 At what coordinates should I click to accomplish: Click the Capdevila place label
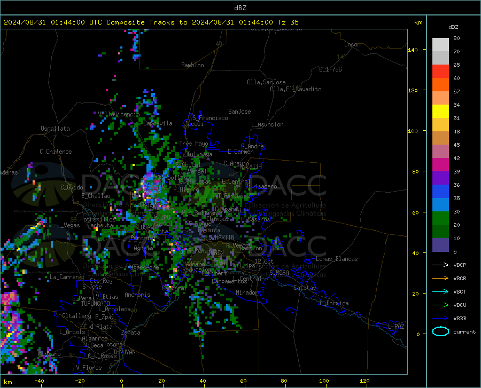click(x=158, y=123)
